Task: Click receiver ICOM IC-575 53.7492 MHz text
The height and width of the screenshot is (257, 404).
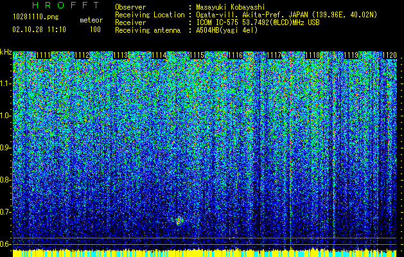Action: [258, 22]
